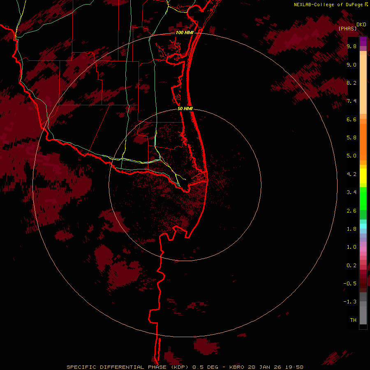Select the -1.3 legend value
The height and width of the screenshot is (370, 370).
(350, 302)
